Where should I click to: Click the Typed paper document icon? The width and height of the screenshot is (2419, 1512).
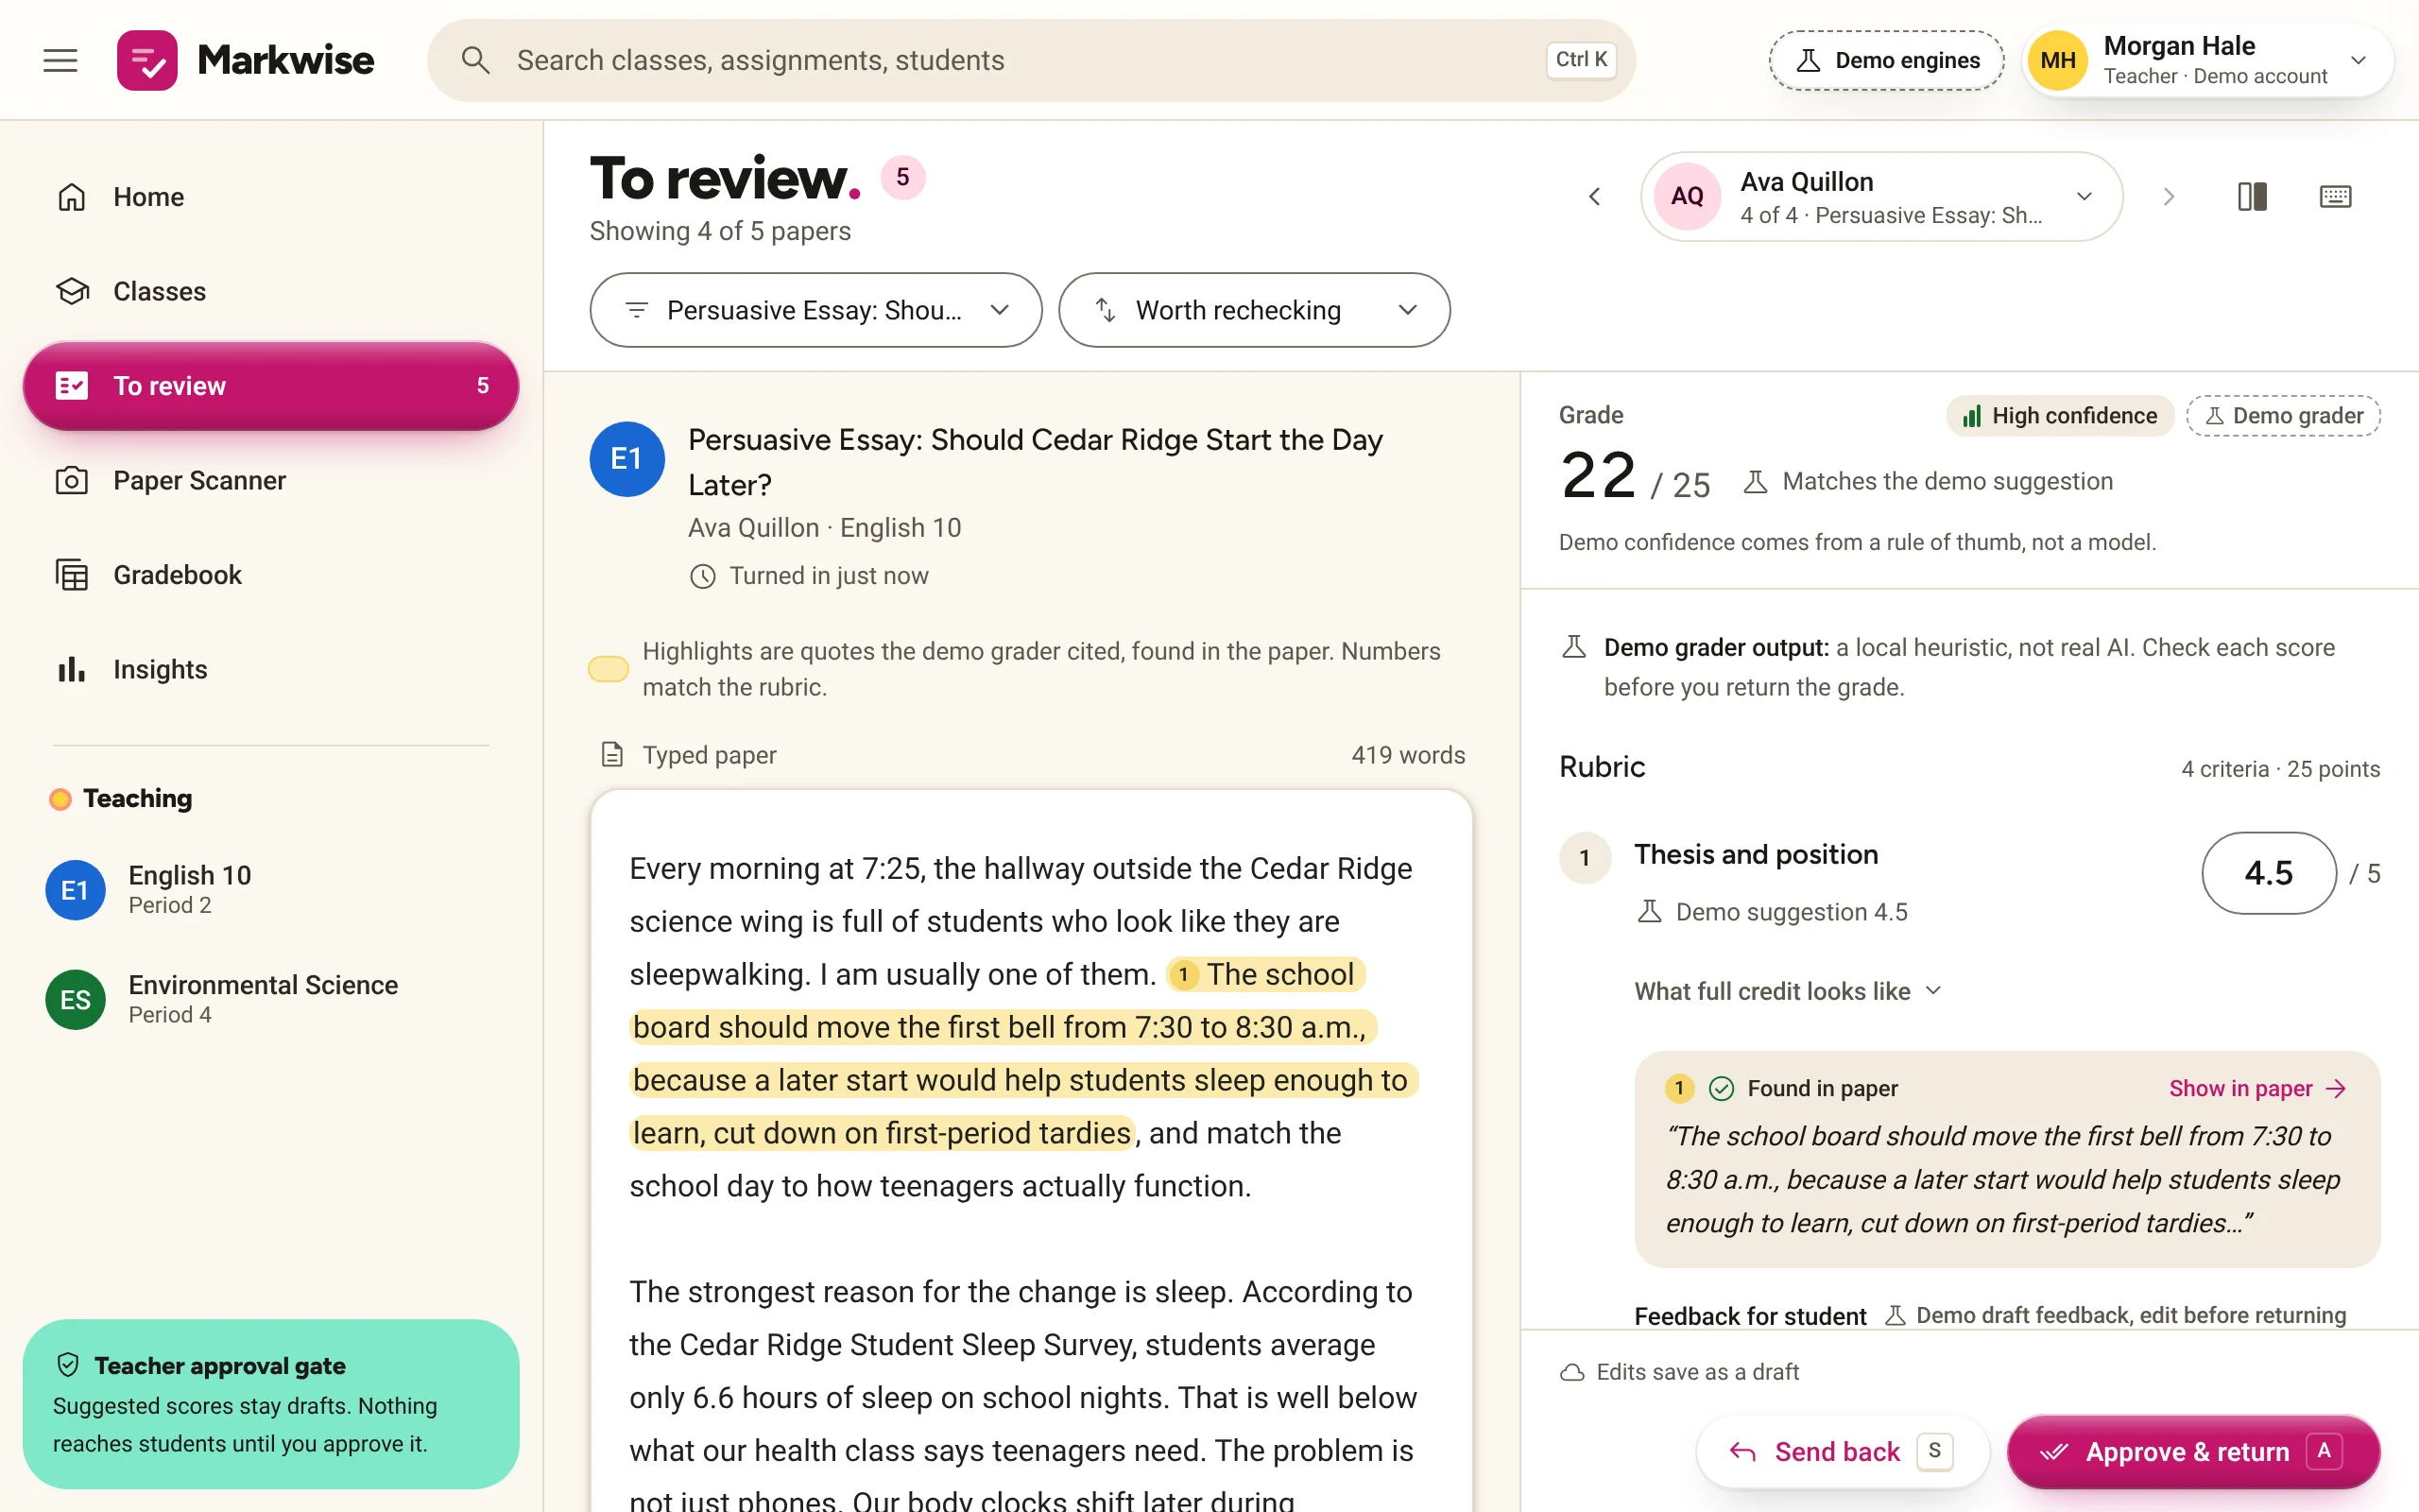click(611, 754)
